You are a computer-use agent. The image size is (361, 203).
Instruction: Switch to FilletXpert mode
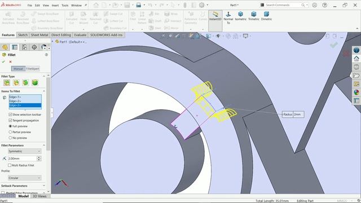(x=33, y=69)
